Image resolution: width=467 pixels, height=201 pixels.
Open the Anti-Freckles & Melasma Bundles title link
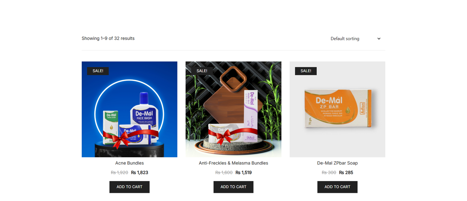233,163
